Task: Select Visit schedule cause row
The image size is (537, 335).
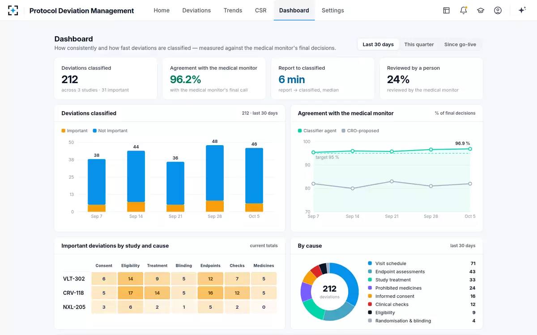Action: (422, 264)
